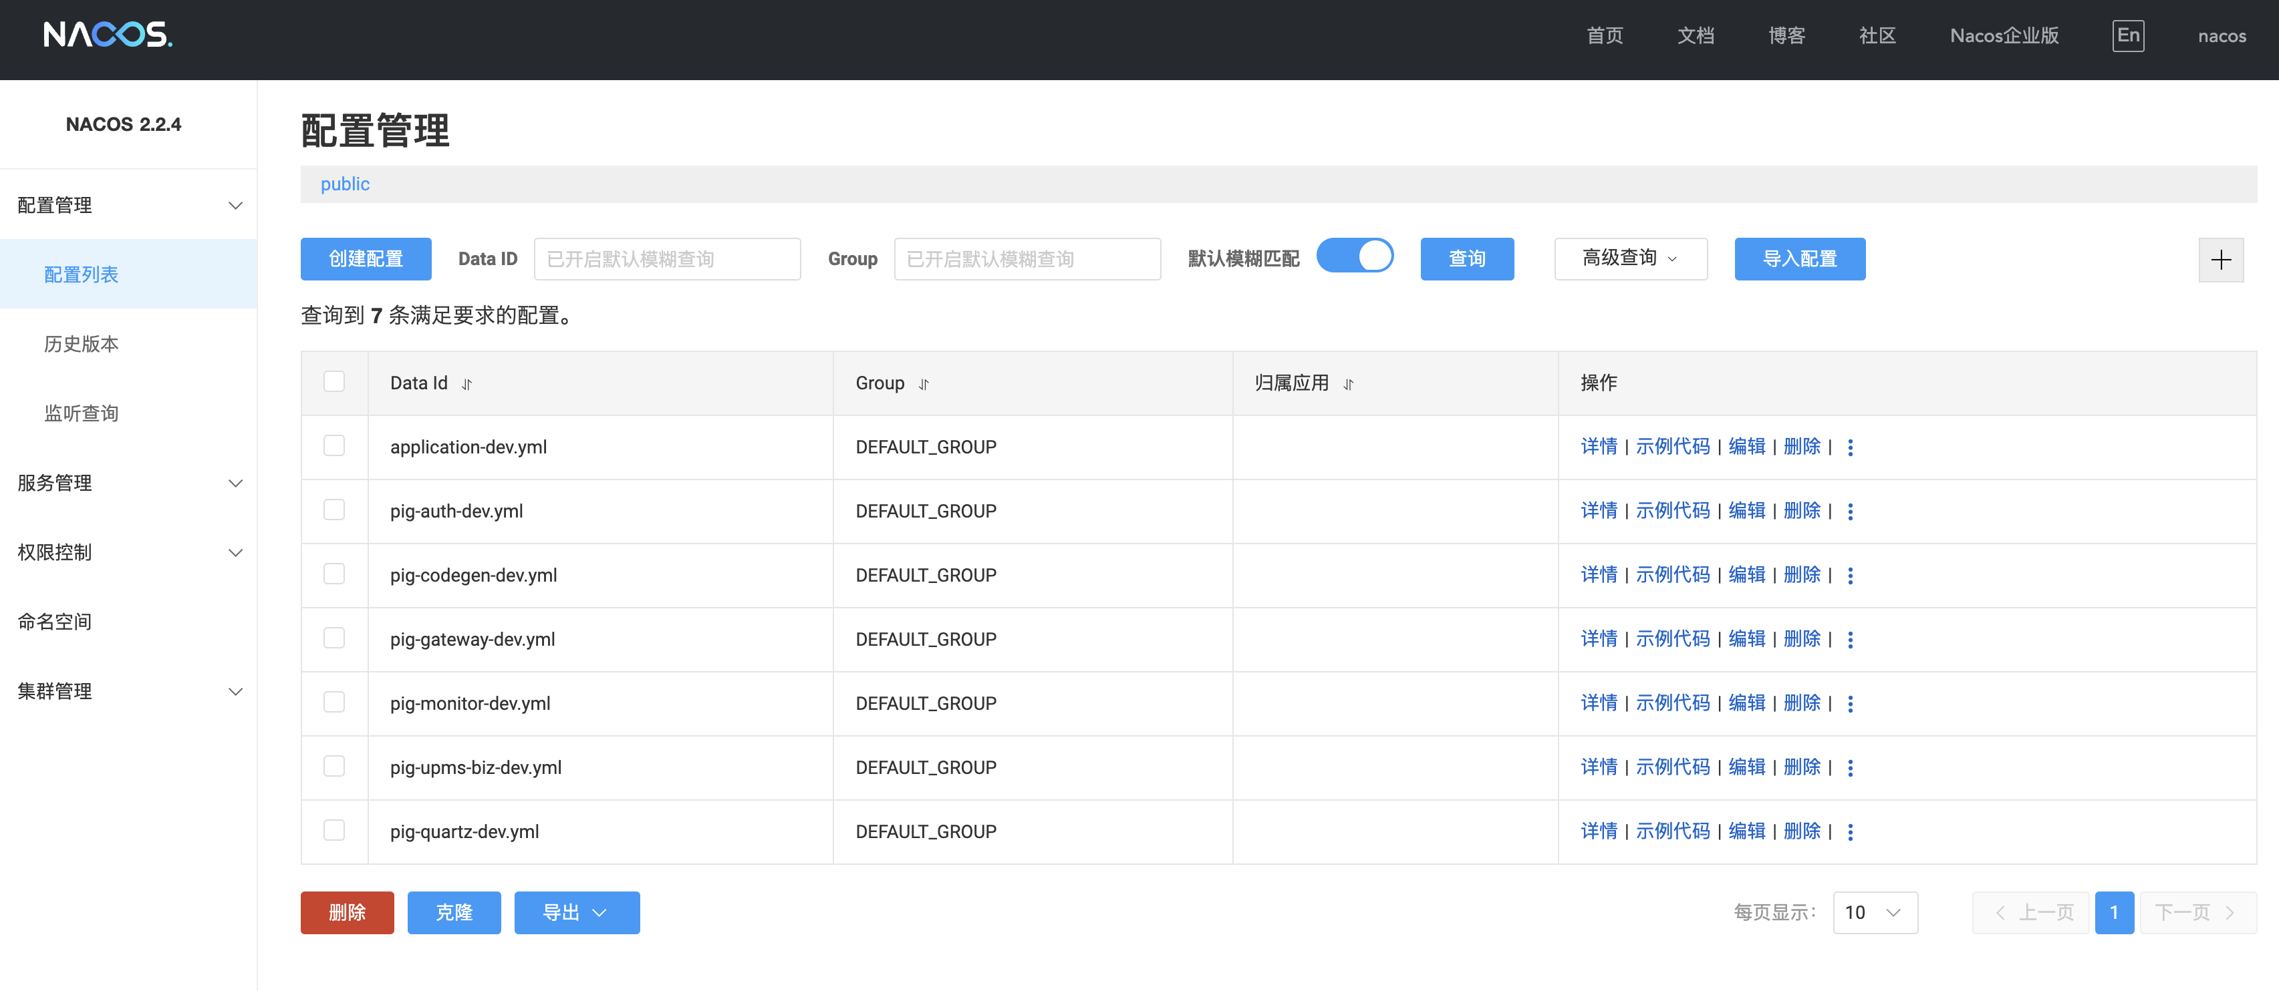Check the pig-monitor-dev.yml row checkbox
Screen dimensions: 2279x991
coord(333,702)
